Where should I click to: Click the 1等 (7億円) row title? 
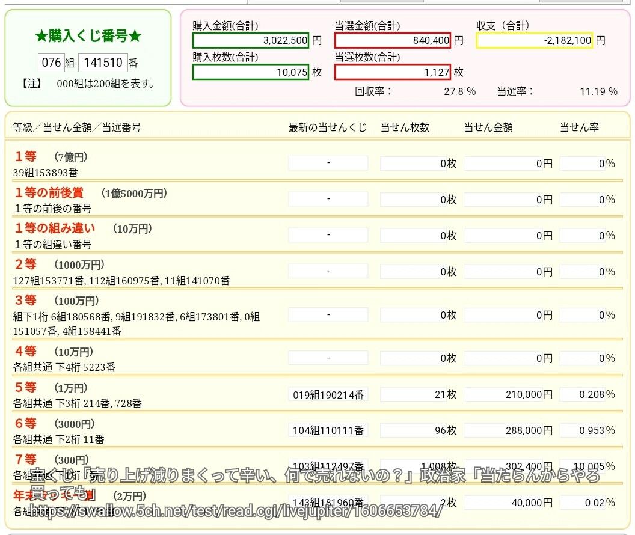pos(51,157)
